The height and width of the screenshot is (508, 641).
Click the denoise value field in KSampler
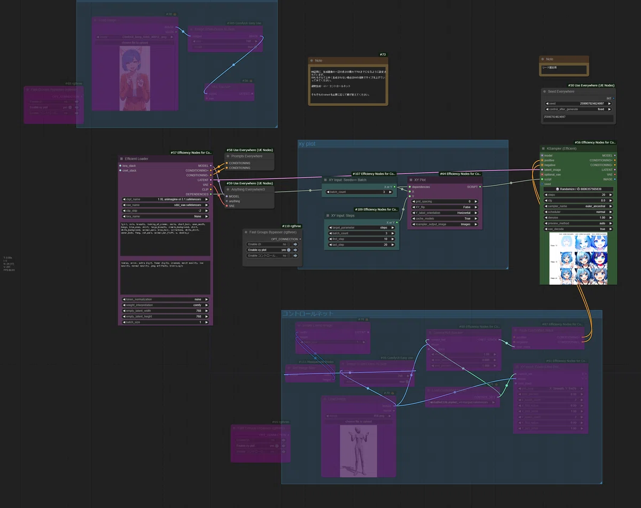point(578,218)
